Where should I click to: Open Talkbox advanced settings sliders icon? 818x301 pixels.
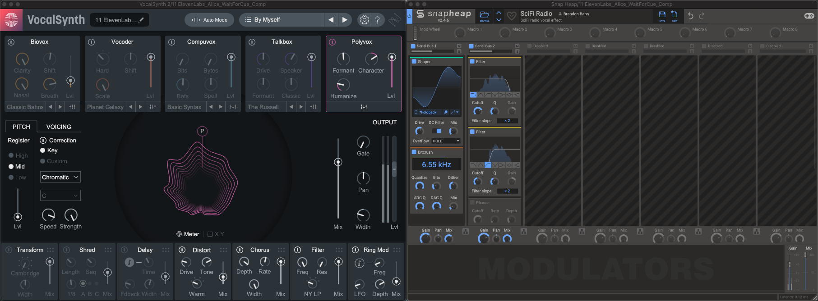[313, 107]
